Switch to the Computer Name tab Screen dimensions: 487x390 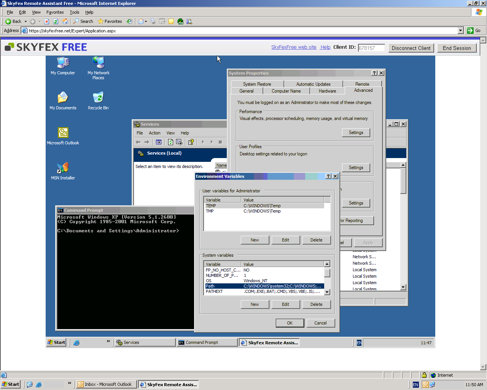click(286, 91)
